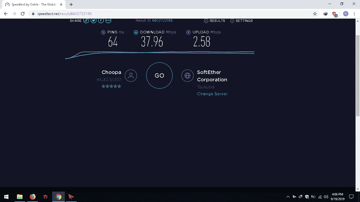Share the result on Twitter
The width and height of the screenshot is (360, 202).
(94, 21)
